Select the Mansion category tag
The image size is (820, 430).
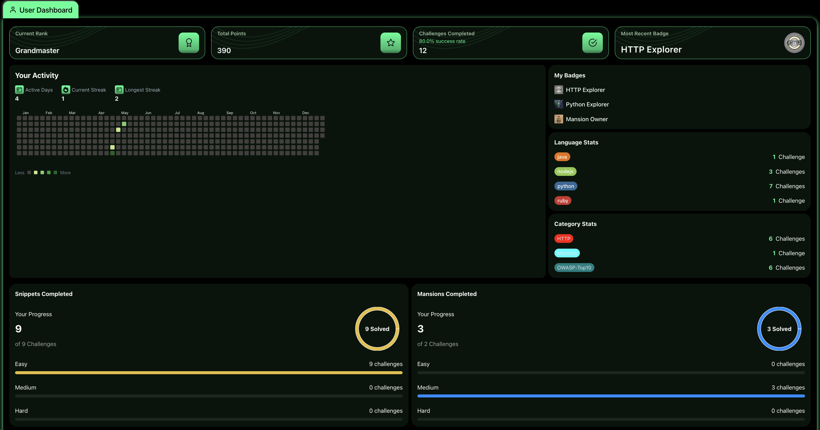click(x=567, y=253)
